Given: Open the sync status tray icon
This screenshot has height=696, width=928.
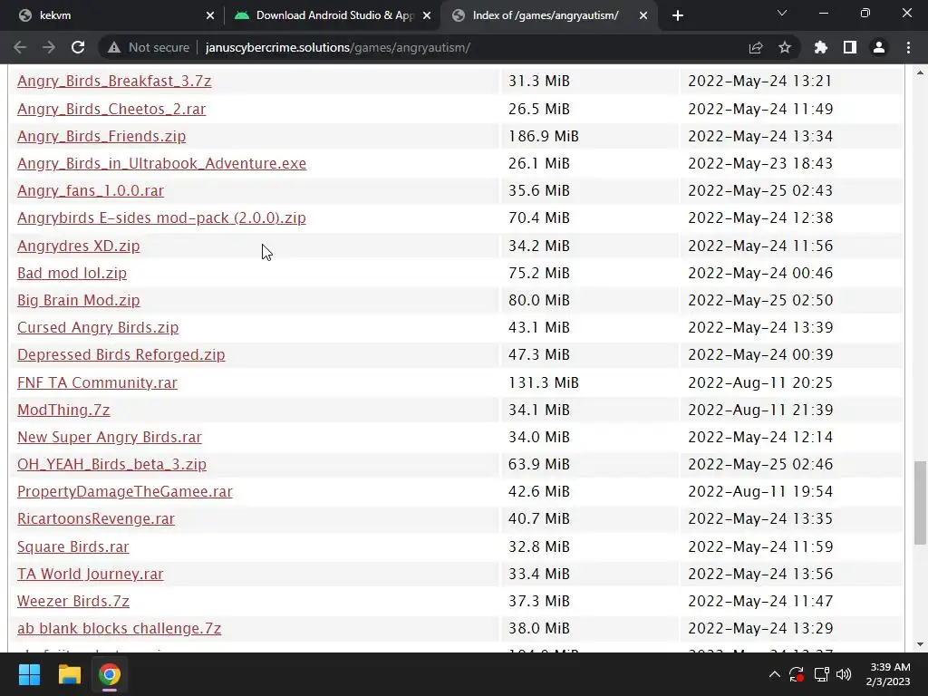Looking at the screenshot, I should [x=797, y=674].
